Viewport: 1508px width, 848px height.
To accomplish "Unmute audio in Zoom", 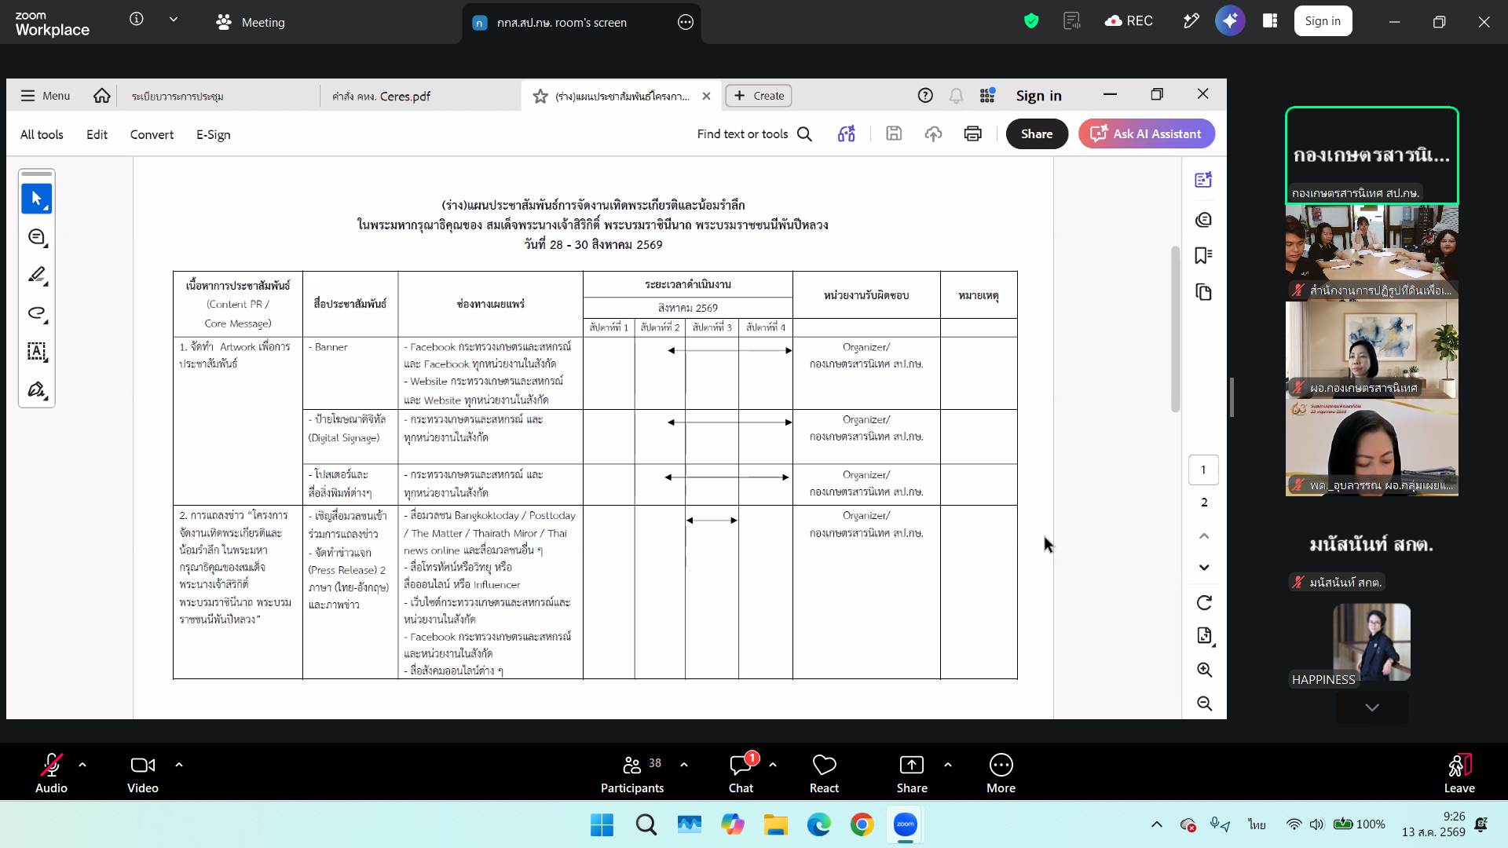I will click(x=51, y=773).
